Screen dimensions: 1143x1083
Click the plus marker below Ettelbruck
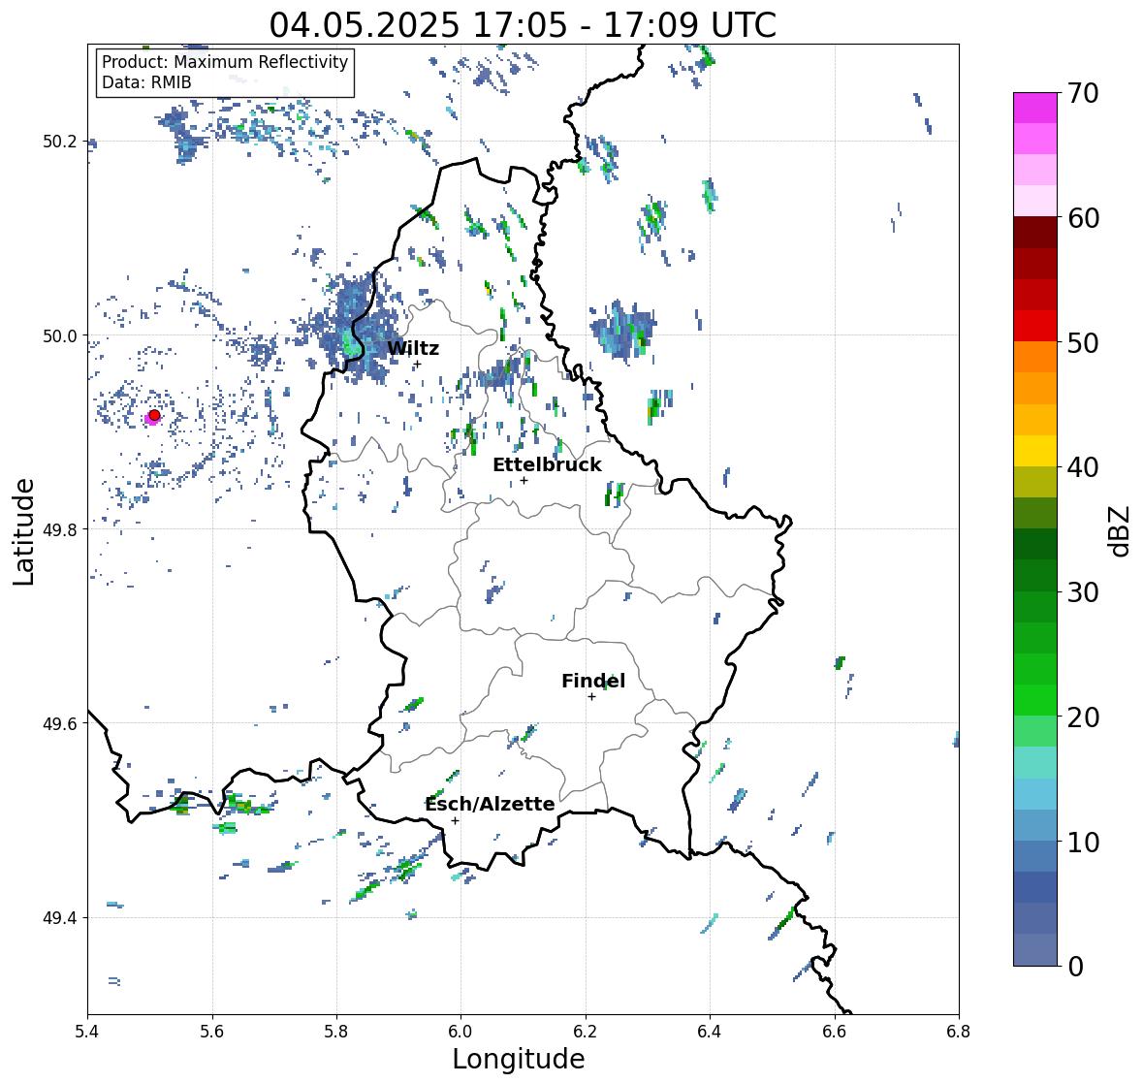524,480
